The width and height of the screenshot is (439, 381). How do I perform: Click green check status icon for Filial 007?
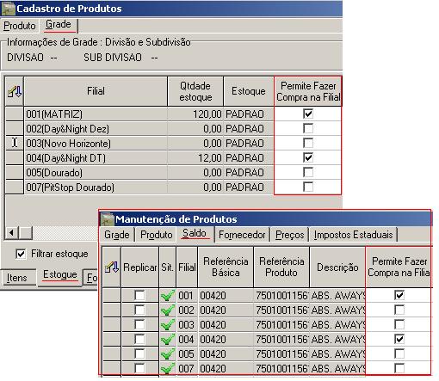168,368
